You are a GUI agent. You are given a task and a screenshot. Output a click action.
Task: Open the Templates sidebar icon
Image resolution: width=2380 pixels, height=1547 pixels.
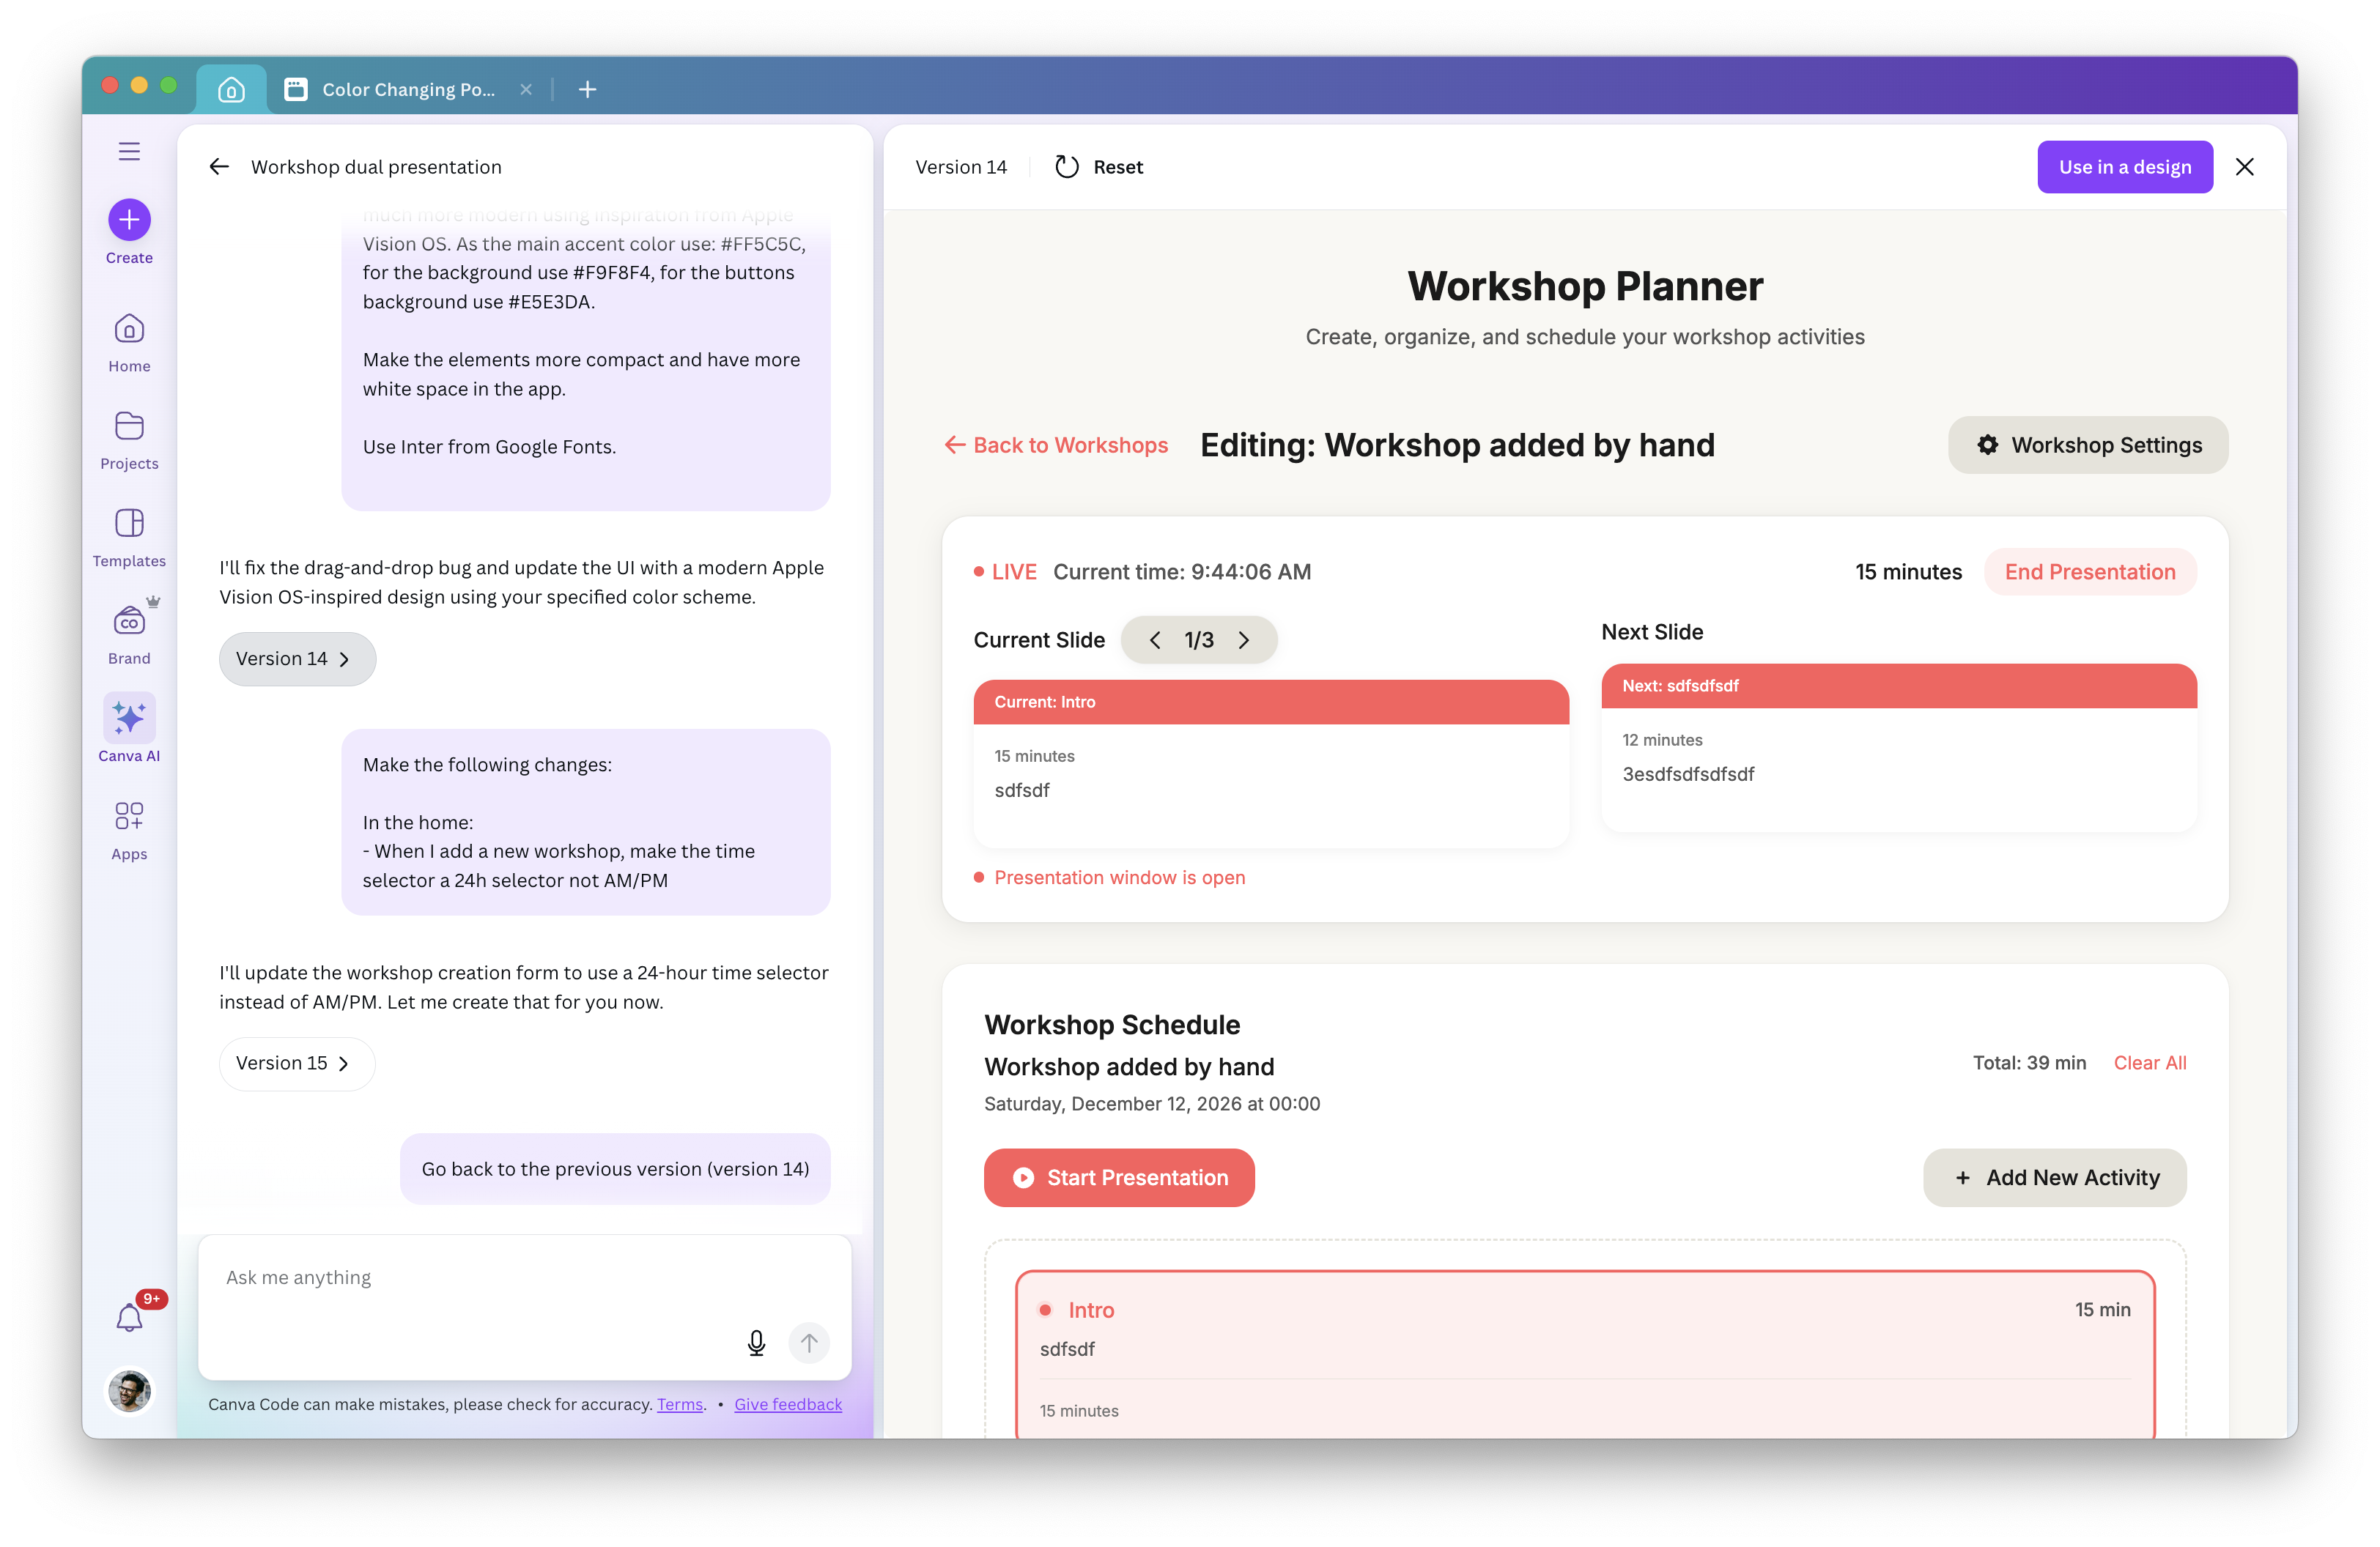pyautogui.click(x=129, y=524)
